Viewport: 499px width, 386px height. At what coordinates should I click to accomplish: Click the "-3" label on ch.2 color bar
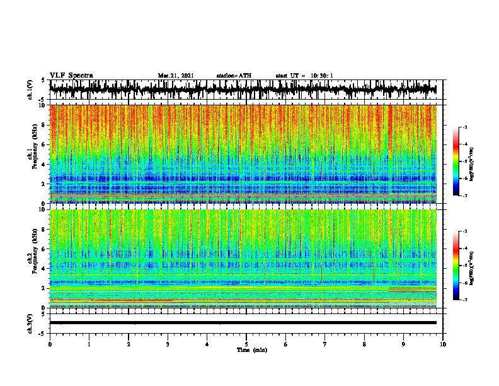[x=464, y=231]
